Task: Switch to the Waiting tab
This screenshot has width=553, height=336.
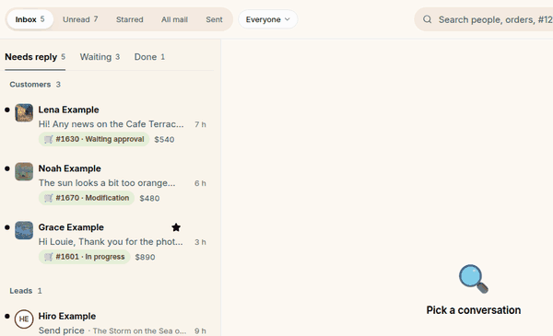Action: 100,57
